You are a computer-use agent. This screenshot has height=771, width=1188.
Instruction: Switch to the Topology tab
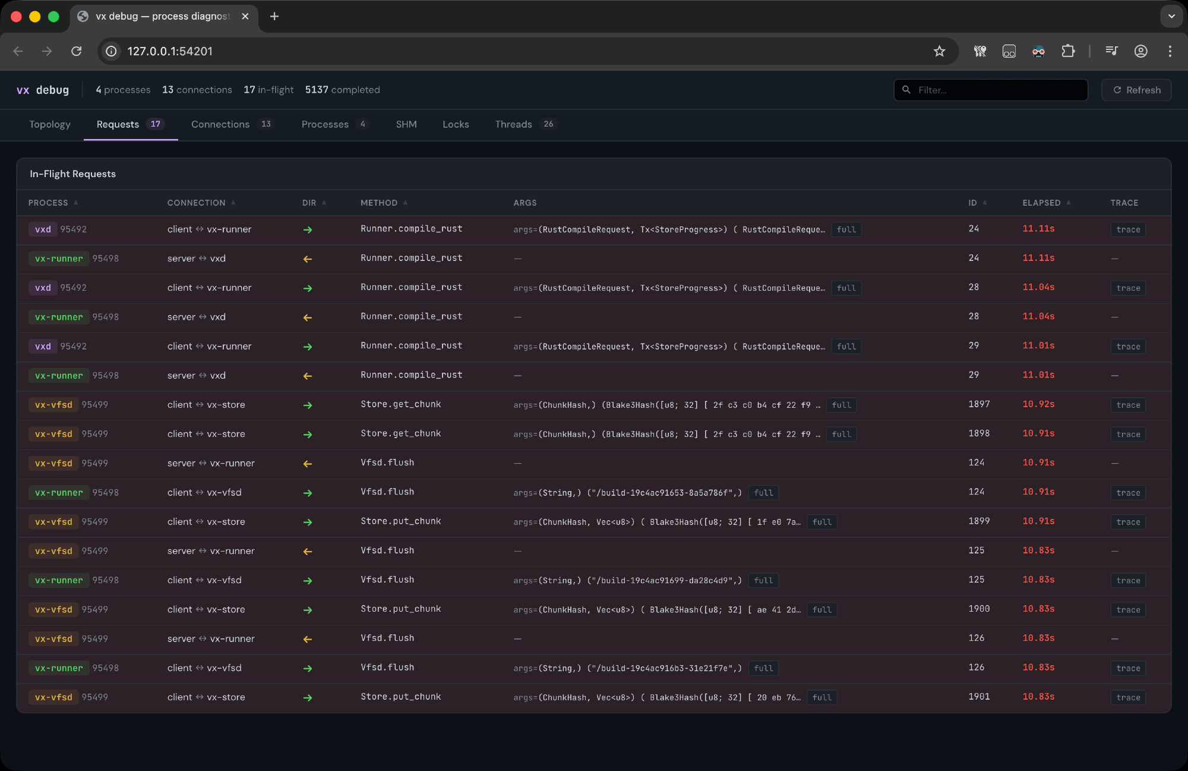coord(50,124)
